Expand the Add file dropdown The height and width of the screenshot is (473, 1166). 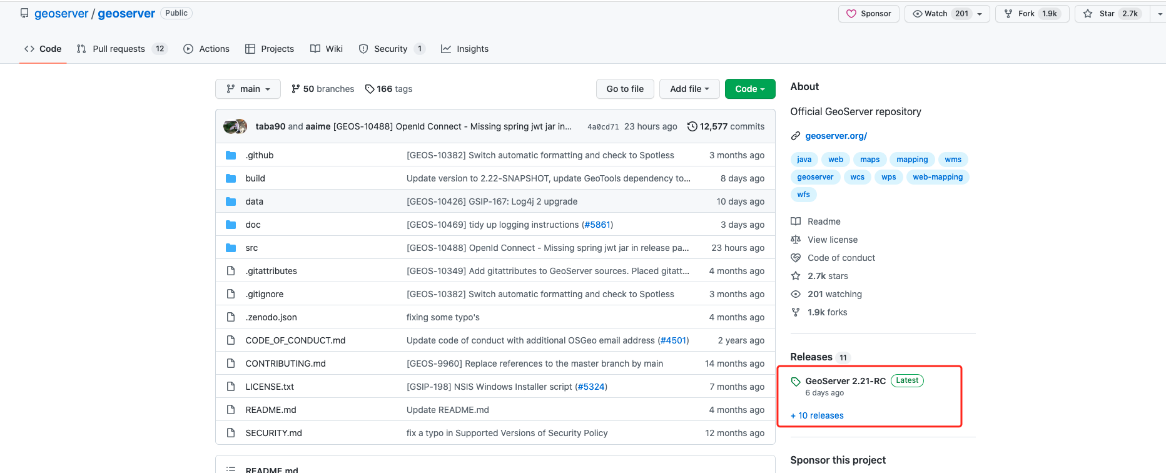(x=689, y=89)
